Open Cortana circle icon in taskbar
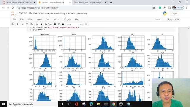190x107 pixels. [x=62, y=104]
